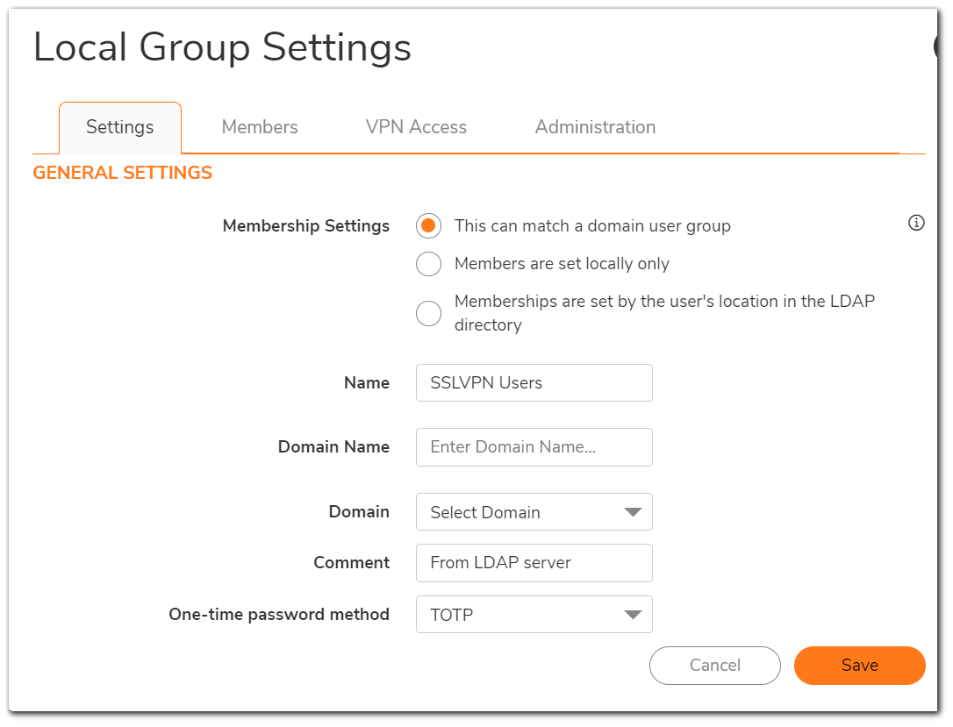
Task: Click the Cancel button
Action: 714,665
